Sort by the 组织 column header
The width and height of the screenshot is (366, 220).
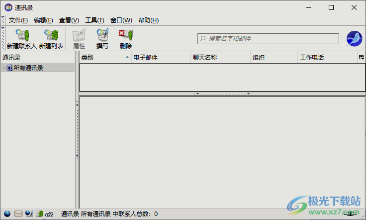tap(274, 57)
